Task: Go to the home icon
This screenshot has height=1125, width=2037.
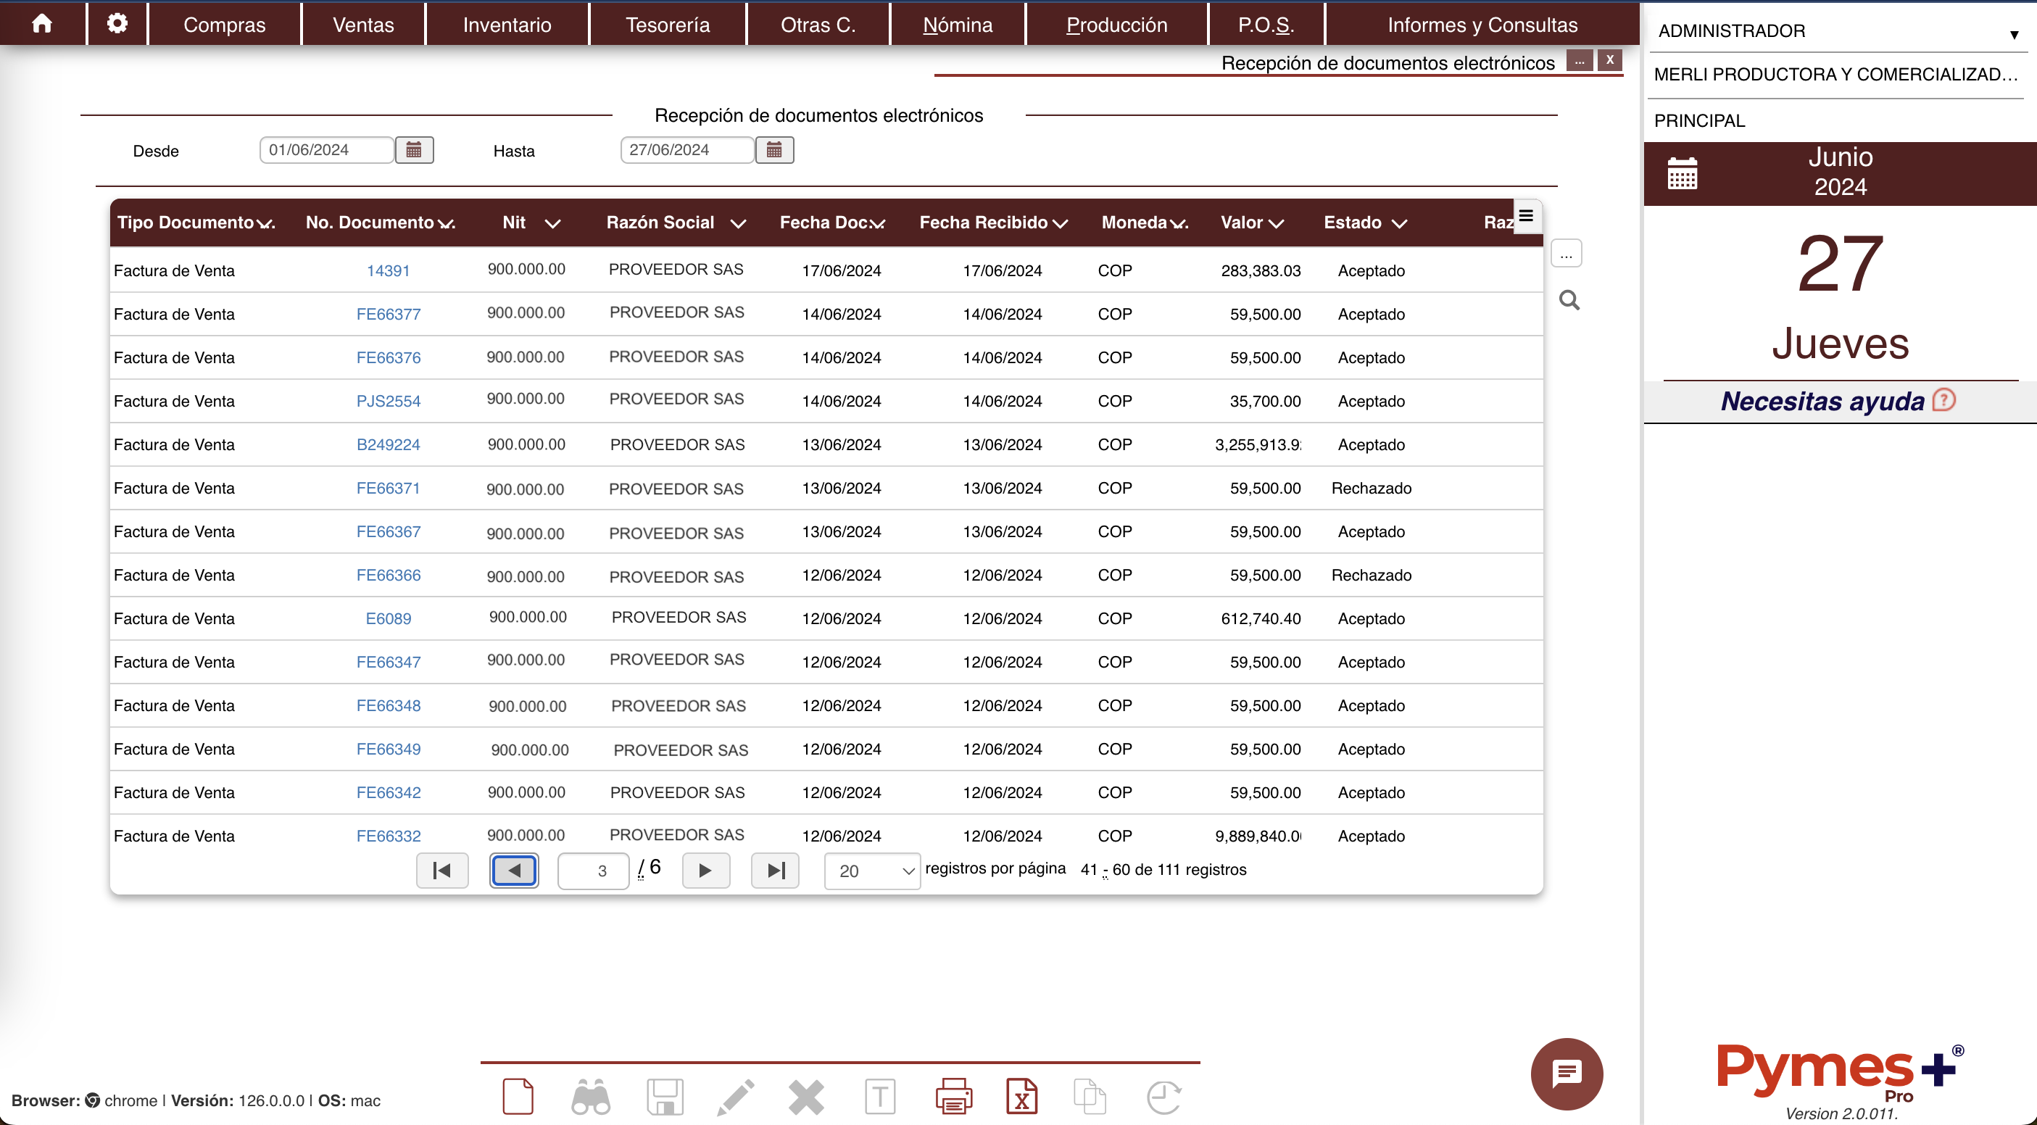Action: point(42,24)
